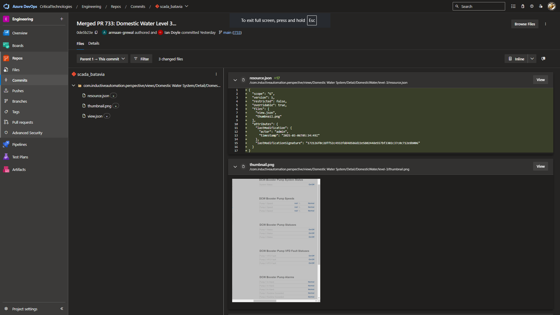Click the Azure DevOps logo
Image resolution: width=560 pixels, height=315 pixels.
click(x=6, y=6)
